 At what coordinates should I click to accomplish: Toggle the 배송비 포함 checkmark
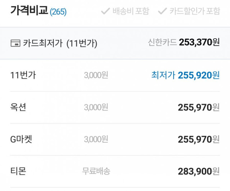click(x=105, y=11)
